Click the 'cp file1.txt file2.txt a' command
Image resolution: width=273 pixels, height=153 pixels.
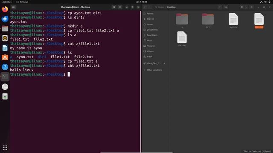coord(93,31)
